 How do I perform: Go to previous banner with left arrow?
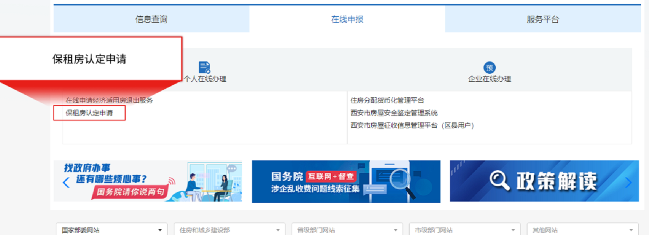coord(66,182)
